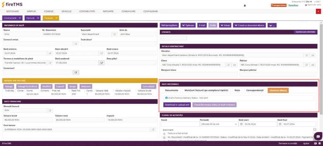Open the RAPOARTE menu
Image resolution: width=323 pixels, height=146 pixels.
(108, 11)
